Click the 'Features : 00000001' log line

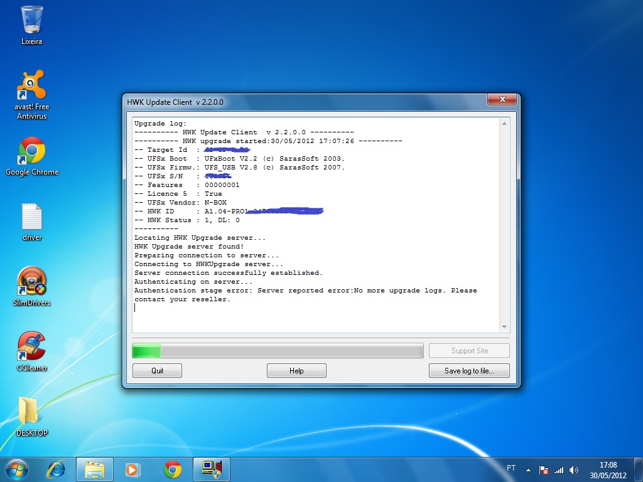(187, 185)
